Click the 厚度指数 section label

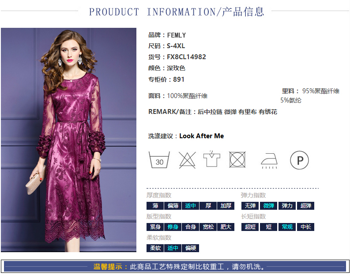tap(159, 195)
